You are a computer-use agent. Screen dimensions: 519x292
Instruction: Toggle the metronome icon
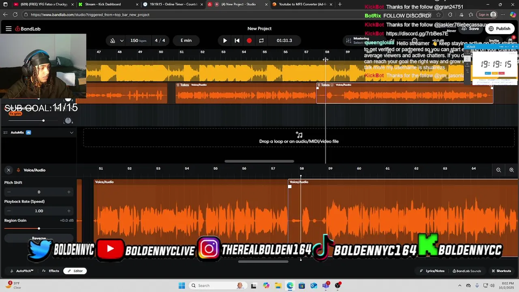click(113, 41)
